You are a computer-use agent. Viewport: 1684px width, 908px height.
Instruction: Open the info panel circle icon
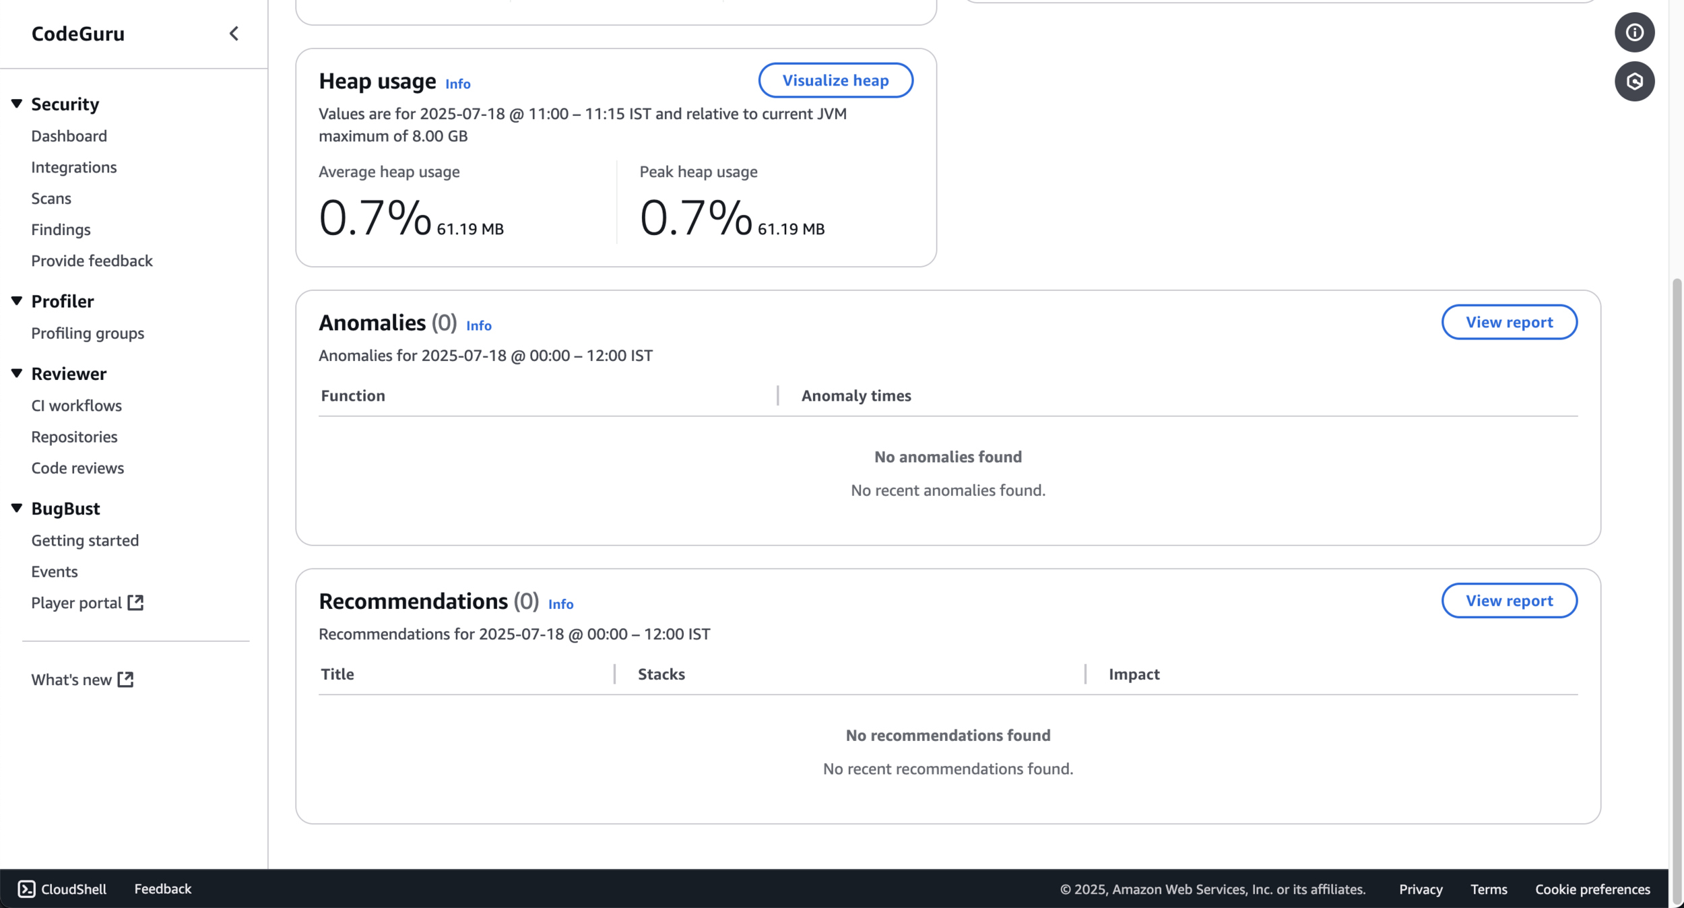pyautogui.click(x=1634, y=32)
